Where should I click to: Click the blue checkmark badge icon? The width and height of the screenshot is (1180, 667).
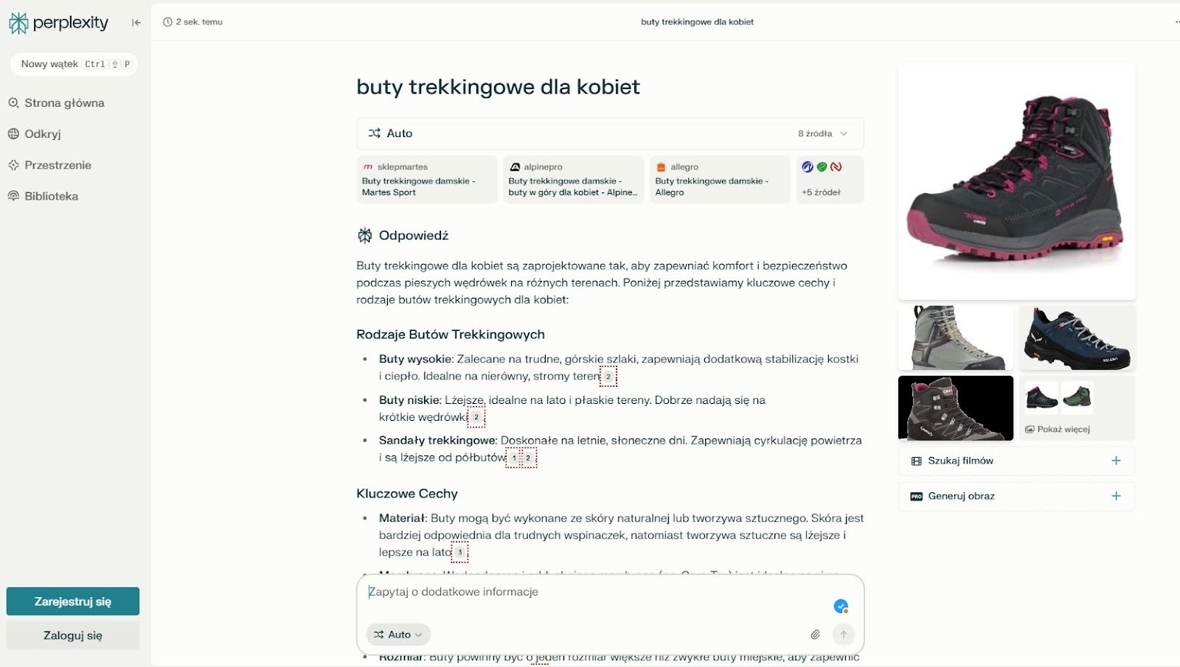point(841,606)
